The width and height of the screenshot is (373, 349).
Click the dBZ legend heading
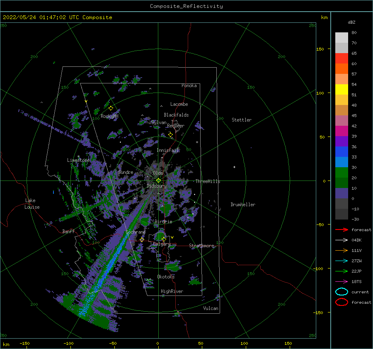(x=351, y=22)
